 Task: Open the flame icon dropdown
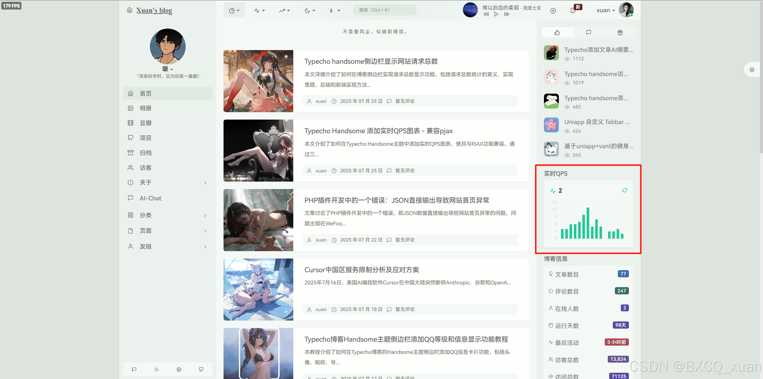coord(335,10)
